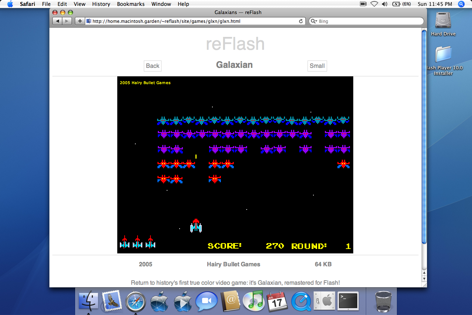Screen dimensions: 472x315
Task: Go forward using Safari's forward arrow
Action: (67, 21)
